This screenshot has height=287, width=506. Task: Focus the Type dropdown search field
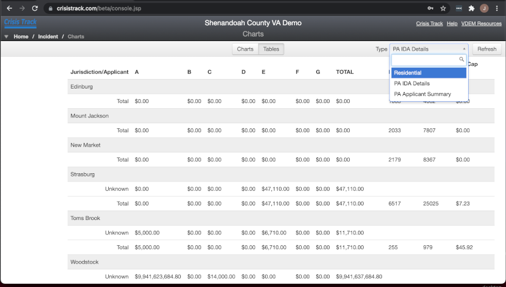[429, 60]
